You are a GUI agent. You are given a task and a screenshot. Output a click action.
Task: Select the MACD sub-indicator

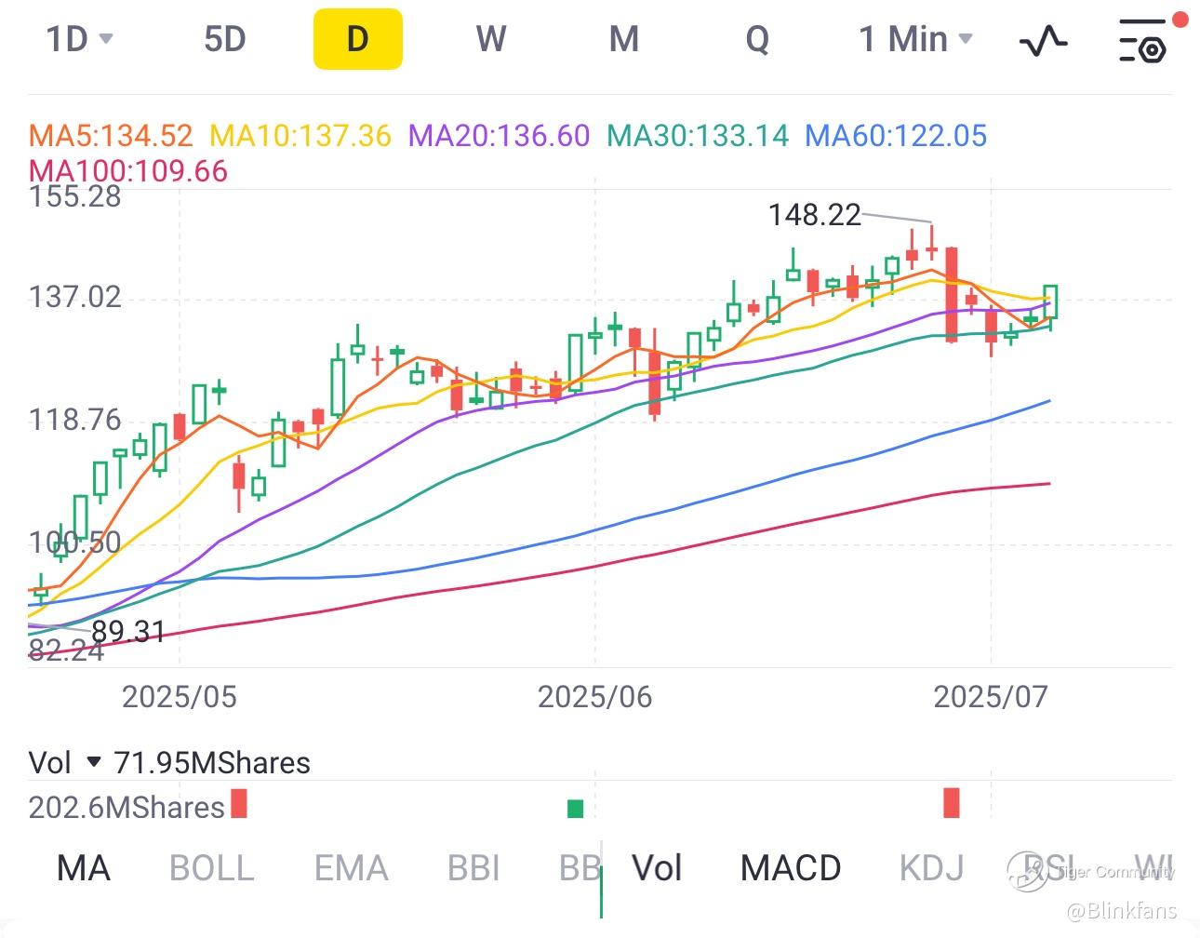[791, 868]
